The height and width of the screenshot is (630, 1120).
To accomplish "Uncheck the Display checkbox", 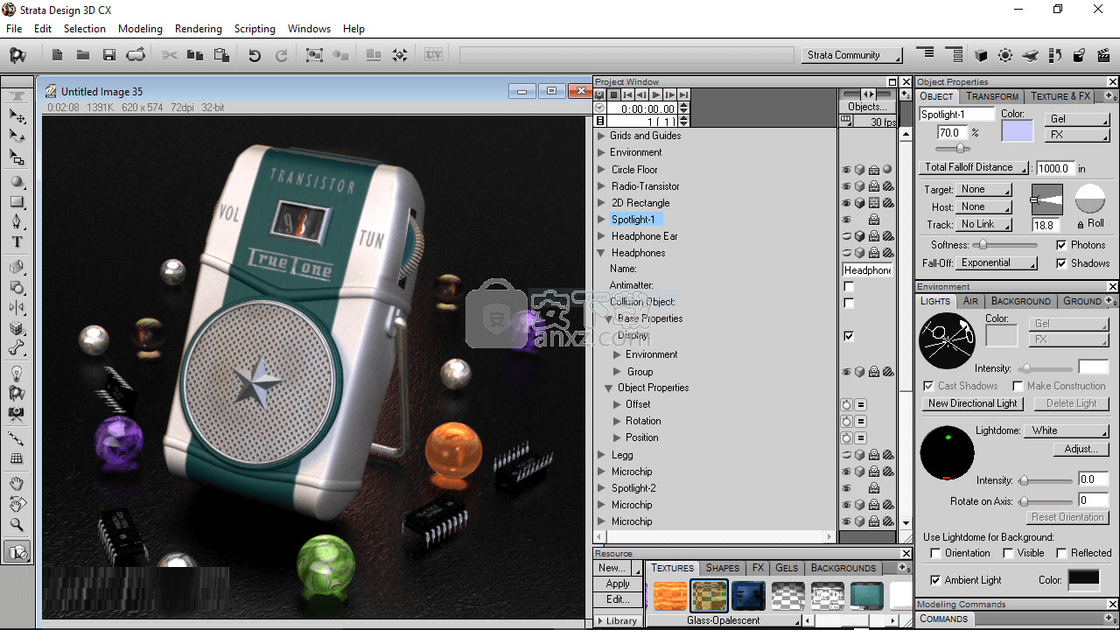I will 849,336.
